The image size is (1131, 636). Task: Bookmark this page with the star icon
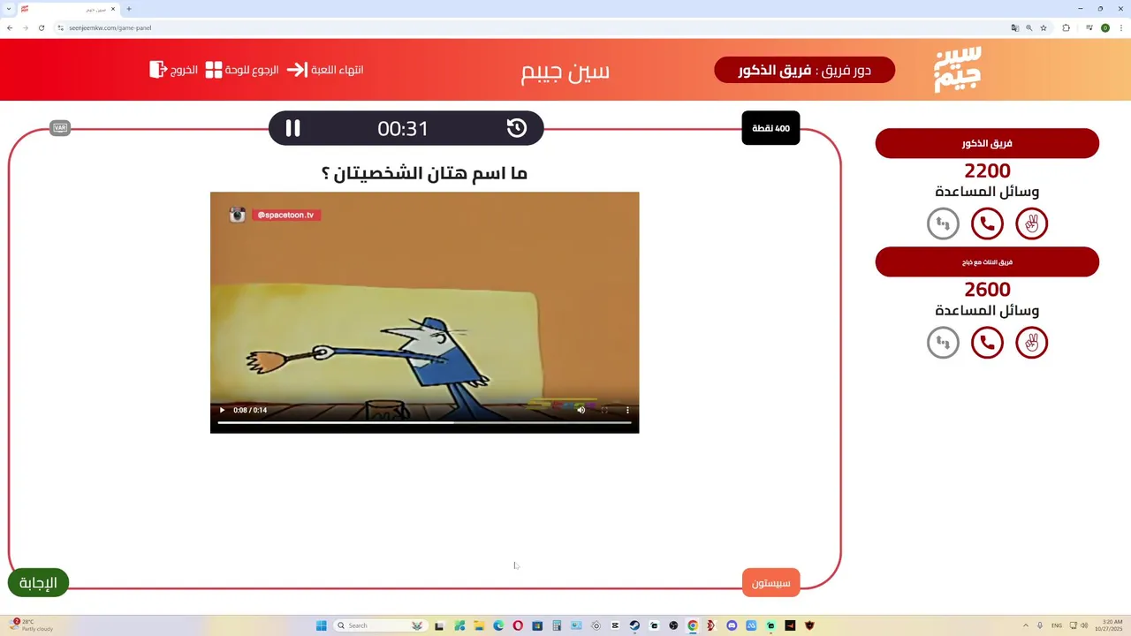click(x=1044, y=27)
